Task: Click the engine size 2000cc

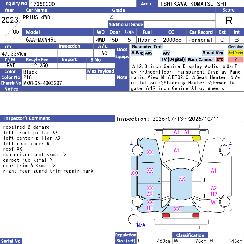Action: coord(172,40)
